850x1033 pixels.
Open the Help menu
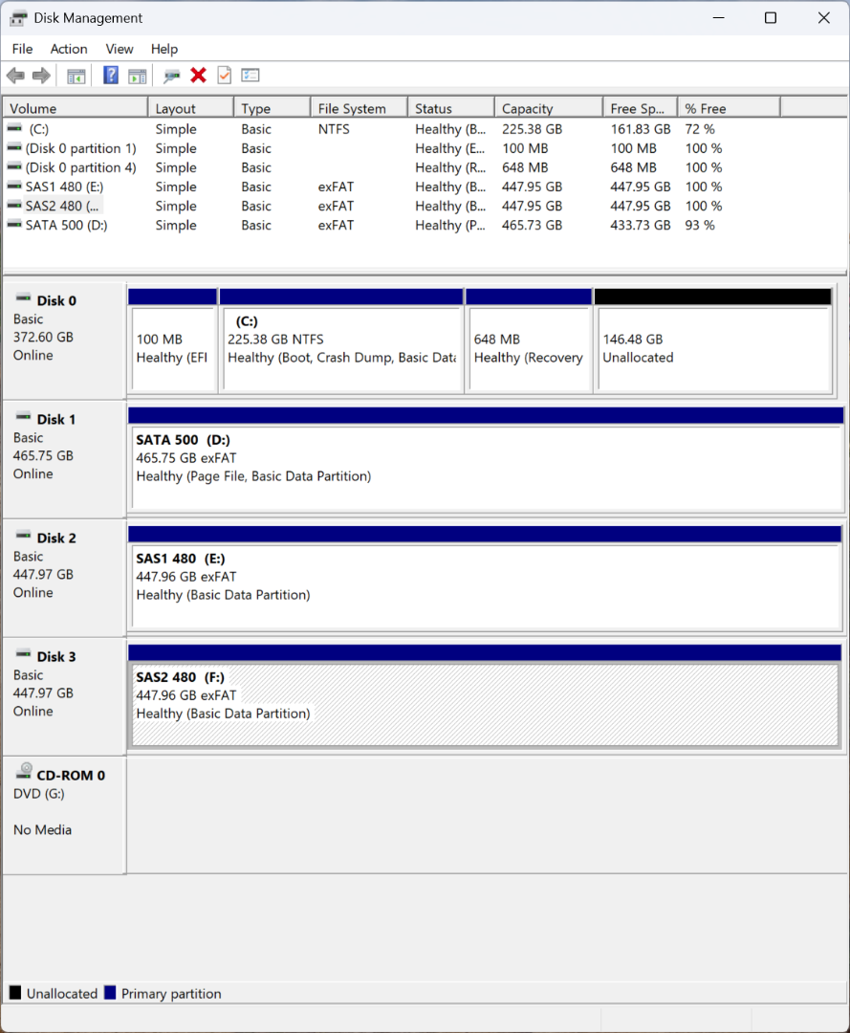coord(163,50)
